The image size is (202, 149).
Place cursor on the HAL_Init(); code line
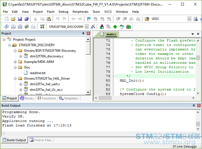[x=132, y=81]
